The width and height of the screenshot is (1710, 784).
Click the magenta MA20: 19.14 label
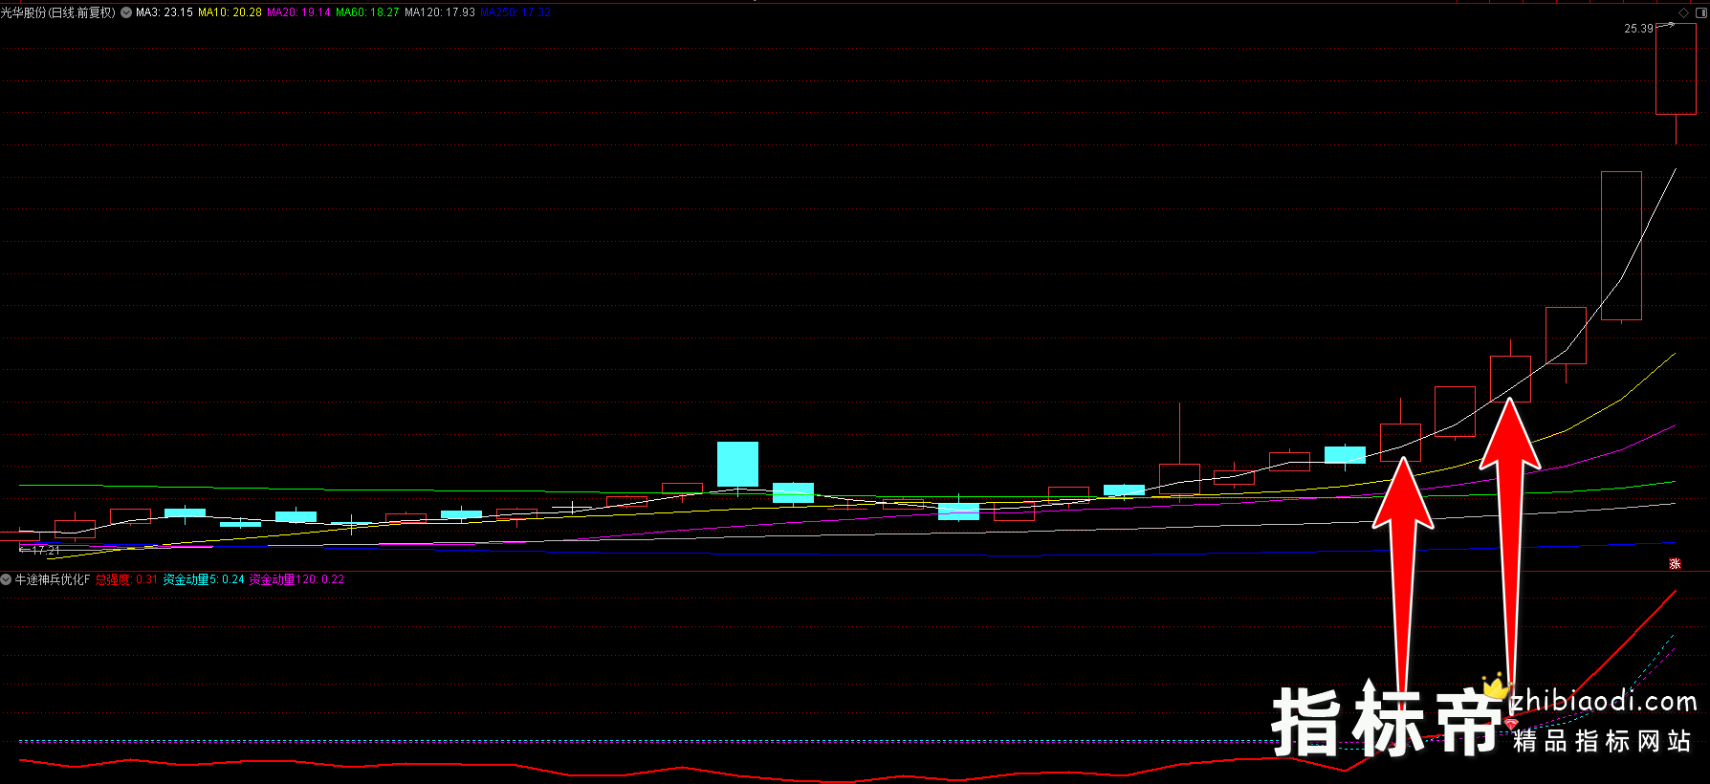[x=298, y=12]
